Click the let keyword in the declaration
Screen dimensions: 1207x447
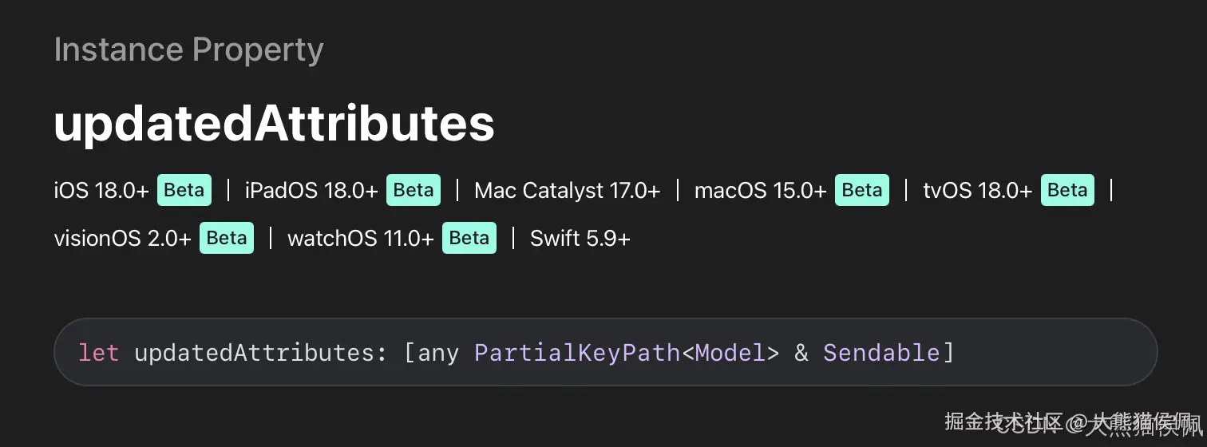coord(98,352)
